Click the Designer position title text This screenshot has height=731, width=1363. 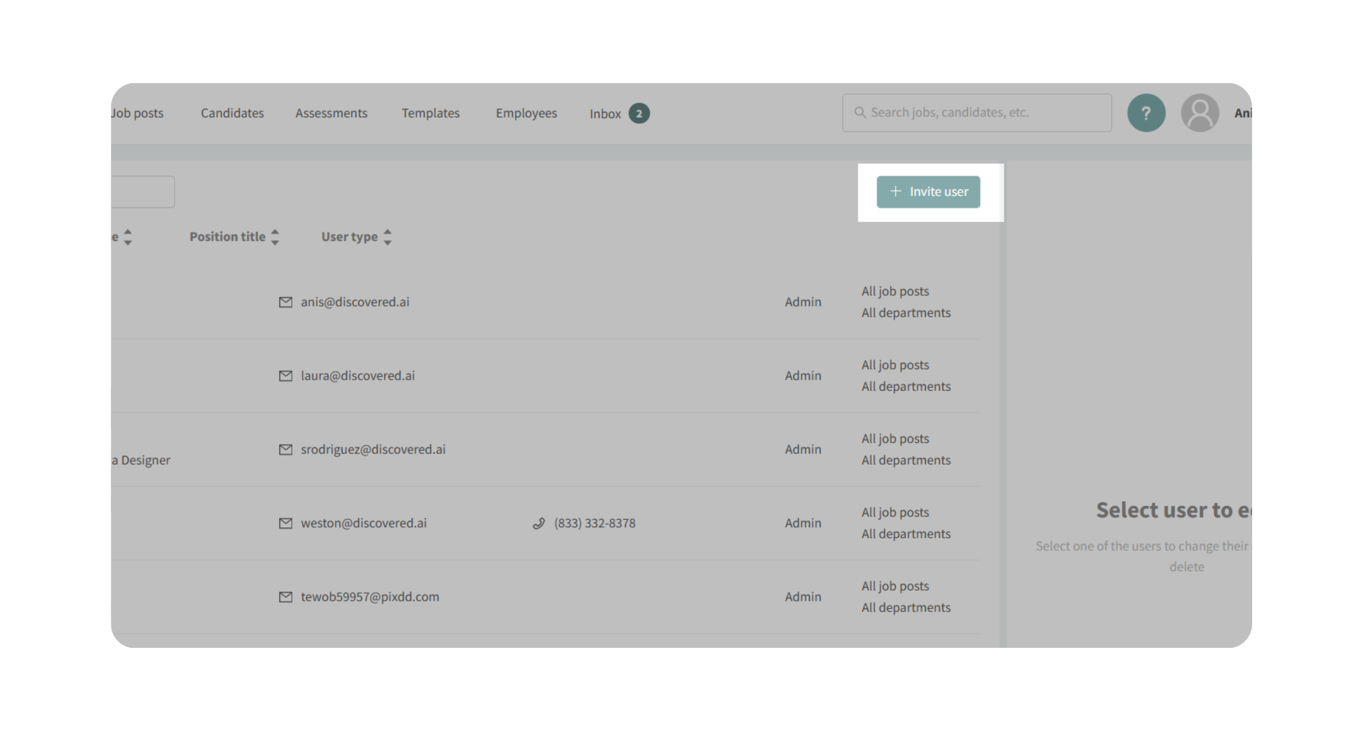[141, 460]
